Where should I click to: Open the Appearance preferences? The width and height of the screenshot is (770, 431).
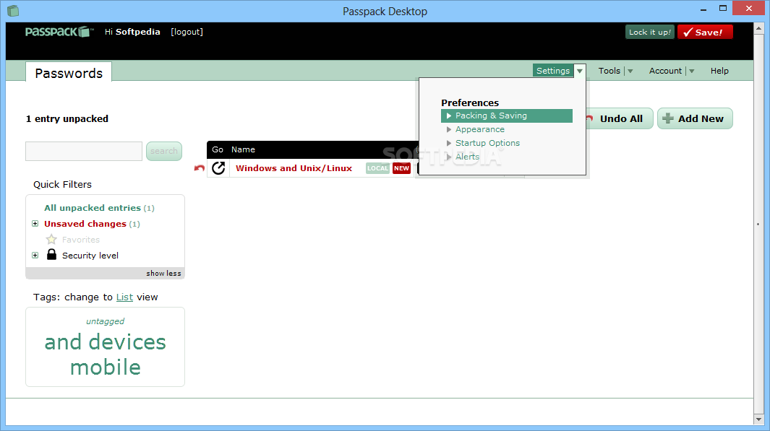tap(480, 129)
